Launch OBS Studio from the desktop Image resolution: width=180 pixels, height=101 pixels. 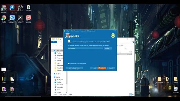(20, 8)
